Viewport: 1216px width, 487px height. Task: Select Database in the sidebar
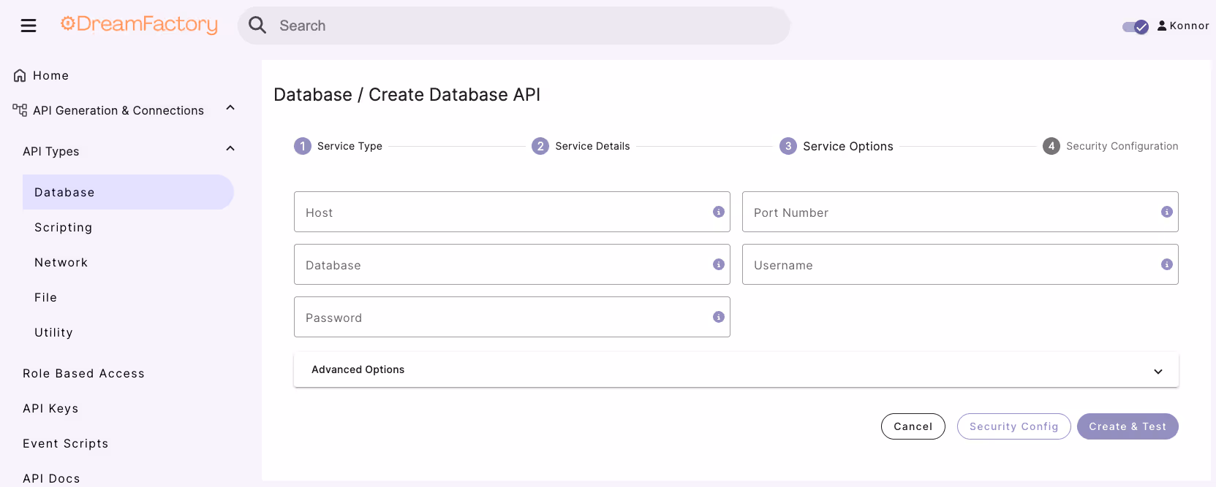coord(128,192)
